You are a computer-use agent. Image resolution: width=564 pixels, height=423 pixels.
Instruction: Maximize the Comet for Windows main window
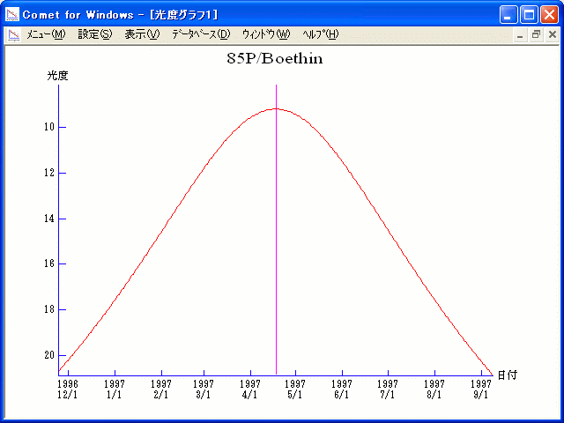[x=529, y=14]
